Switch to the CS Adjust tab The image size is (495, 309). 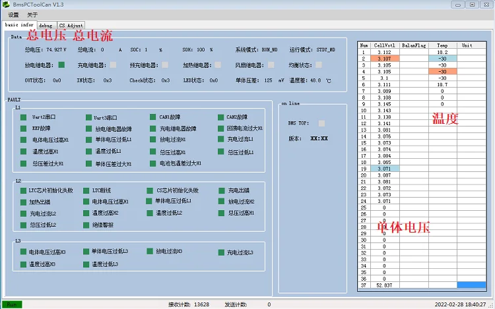click(x=71, y=25)
